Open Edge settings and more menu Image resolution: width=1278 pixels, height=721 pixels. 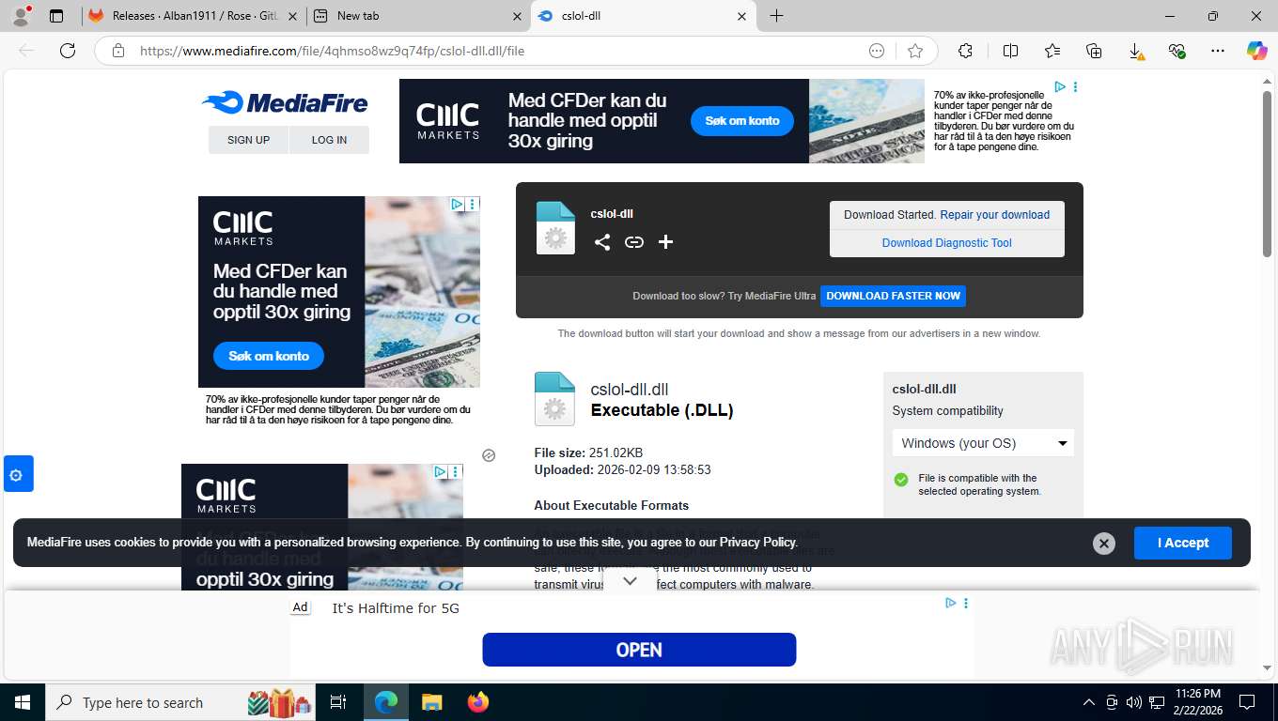pyautogui.click(x=1218, y=51)
